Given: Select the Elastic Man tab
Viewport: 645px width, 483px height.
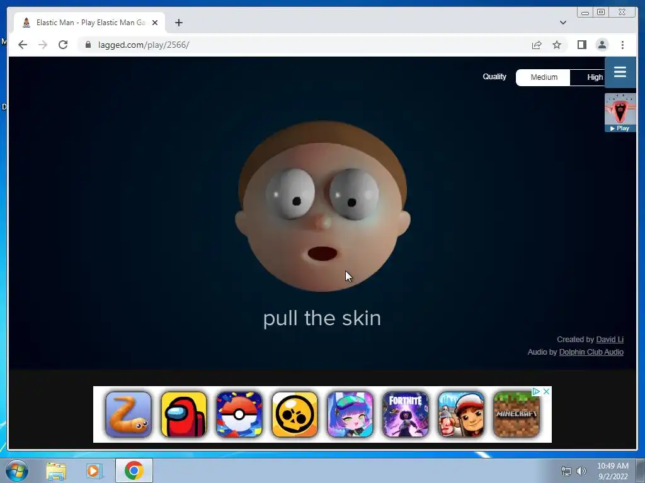Looking at the screenshot, I should pos(89,23).
